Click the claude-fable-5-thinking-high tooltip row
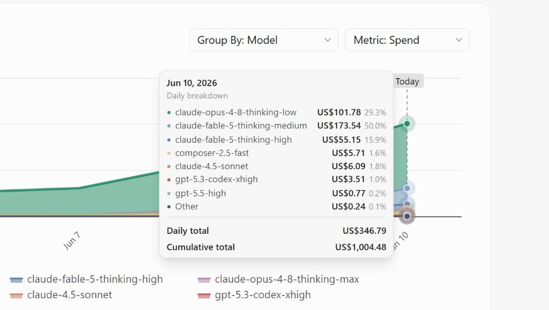The height and width of the screenshot is (310, 549). tap(276, 140)
